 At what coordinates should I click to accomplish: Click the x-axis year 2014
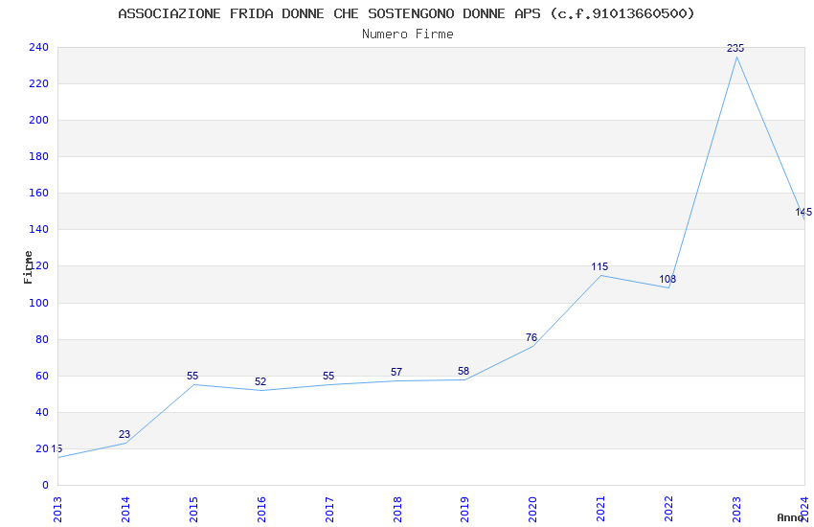(x=125, y=510)
